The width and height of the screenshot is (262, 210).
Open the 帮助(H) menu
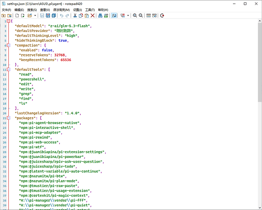point(103,10)
